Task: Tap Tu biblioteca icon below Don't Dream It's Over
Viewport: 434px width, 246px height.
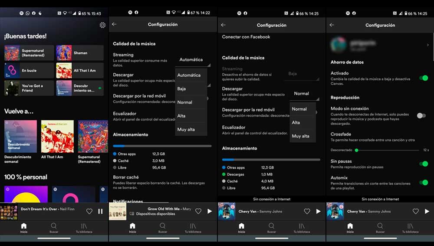Action: [84, 228]
